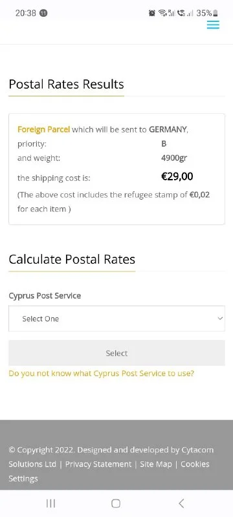Open the hamburger menu icon

tap(213, 25)
